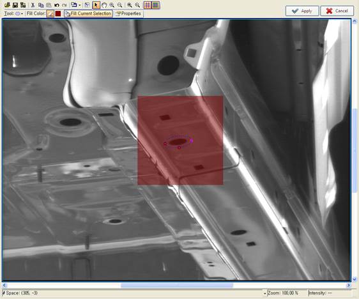This screenshot has width=359, height=299.
Task: Click the Apply button
Action: pos(302,11)
